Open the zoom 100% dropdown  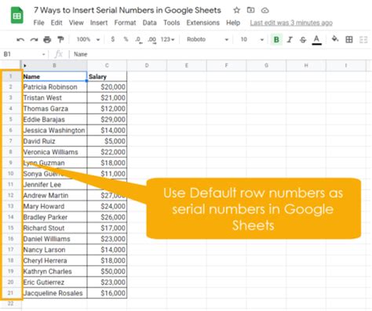[88, 39]
